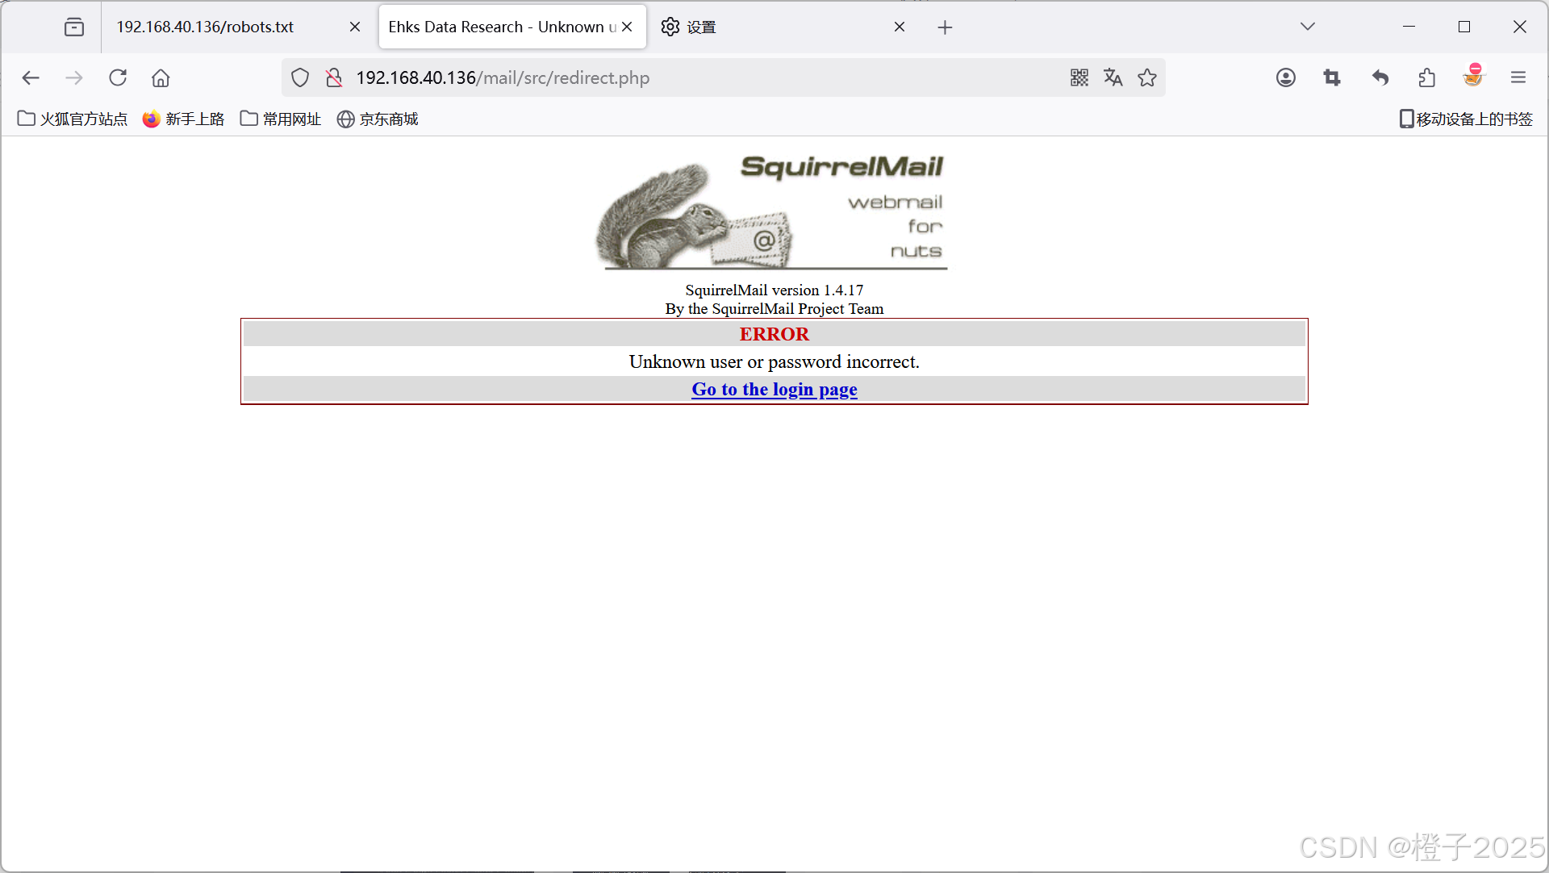Translate this page

pyautogui.click(x=1113, y=77)
